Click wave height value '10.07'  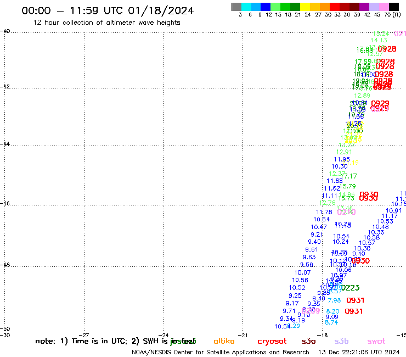pos(302,272)
